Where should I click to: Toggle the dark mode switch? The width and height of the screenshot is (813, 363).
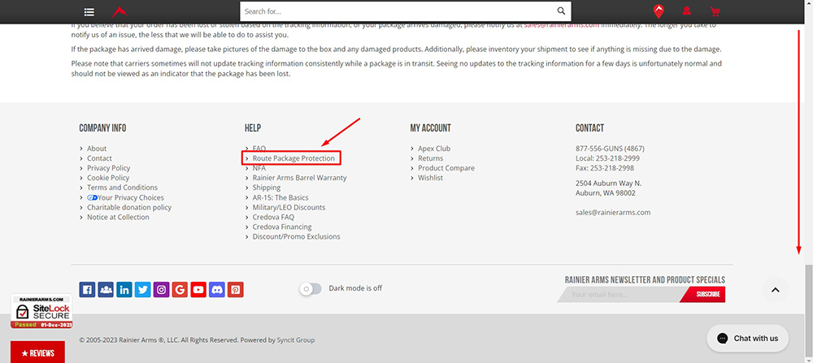[x=311, y=288]
